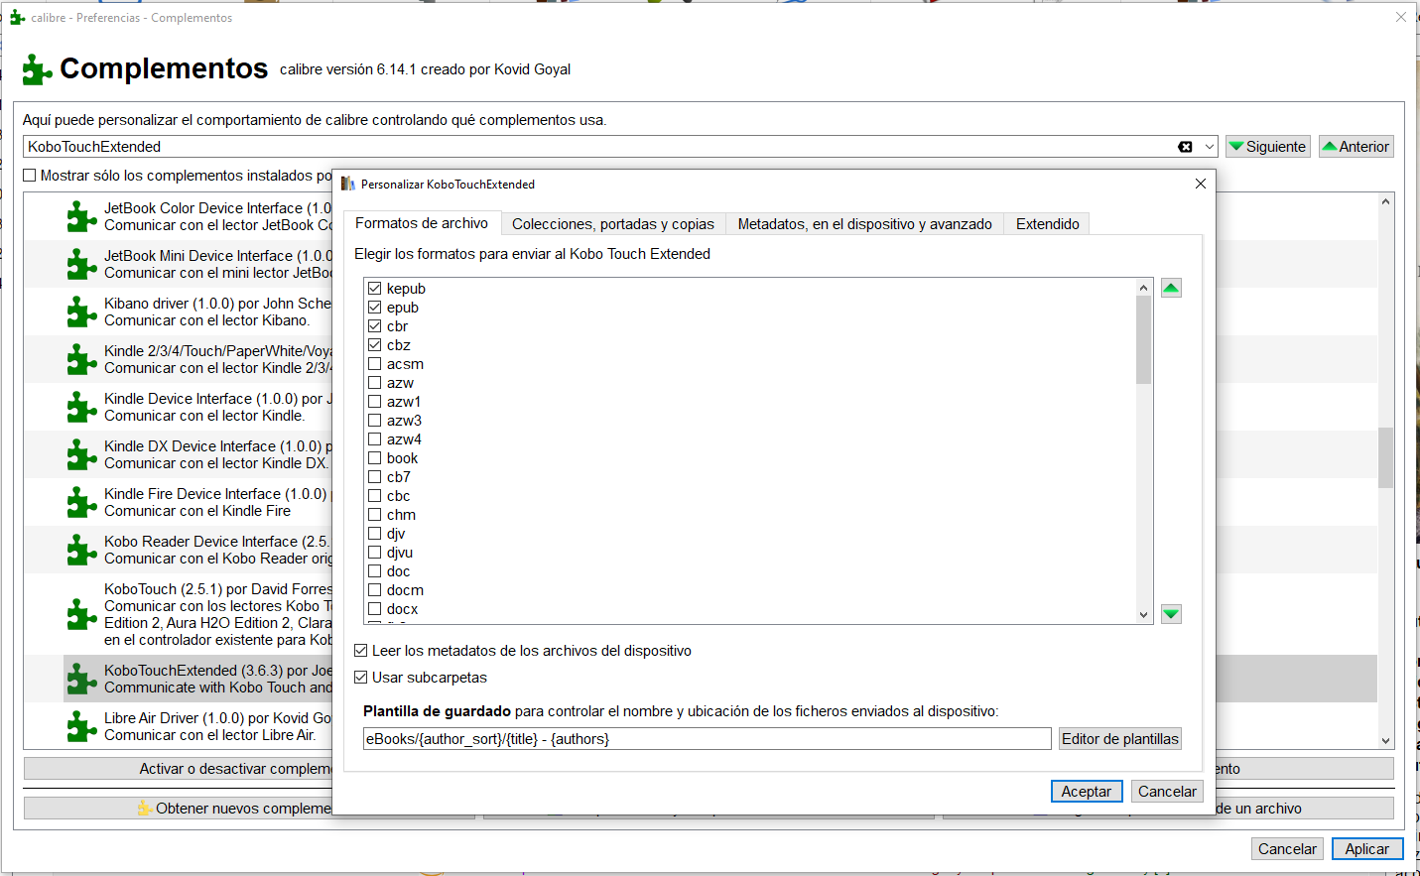Click the Personalizar KoboTouchExtended dialog title icon
Viewport: 1420px width, 876px height.
[x=347, y=184]
